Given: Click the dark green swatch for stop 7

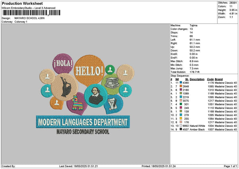Looking at the screenshot, I should coord(180,104).
